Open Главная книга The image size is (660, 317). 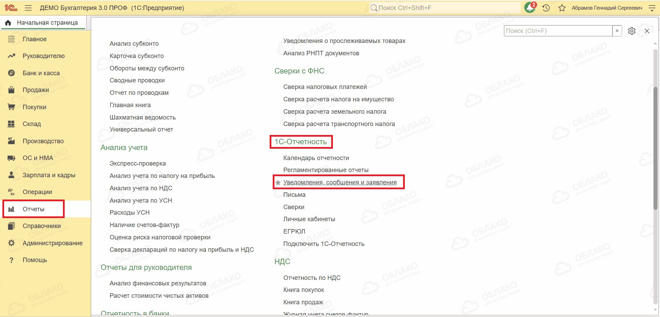(x=130, y=105)
